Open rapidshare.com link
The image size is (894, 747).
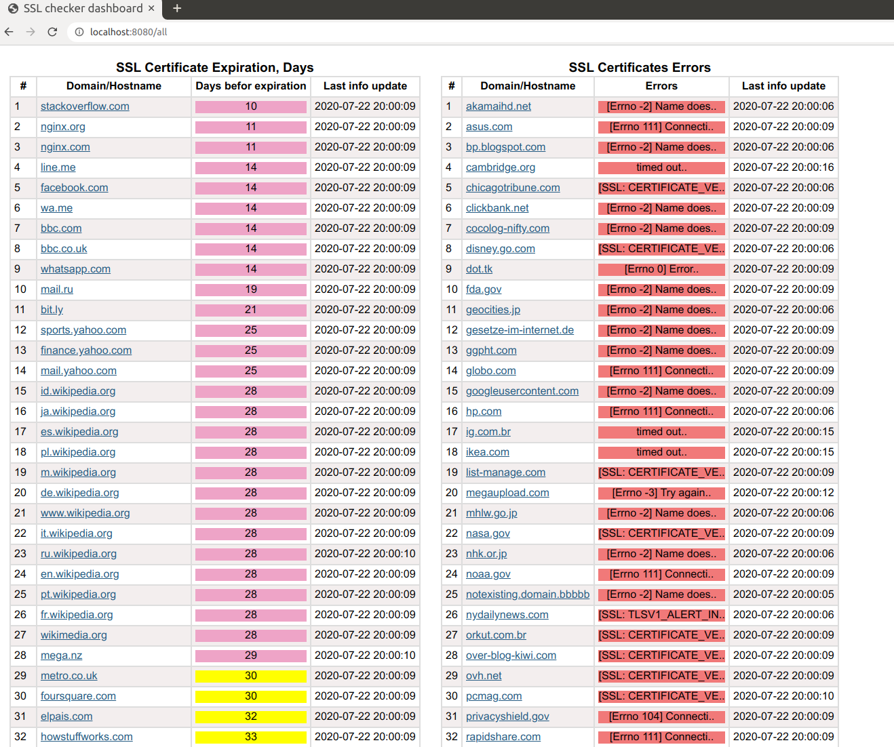503,737
